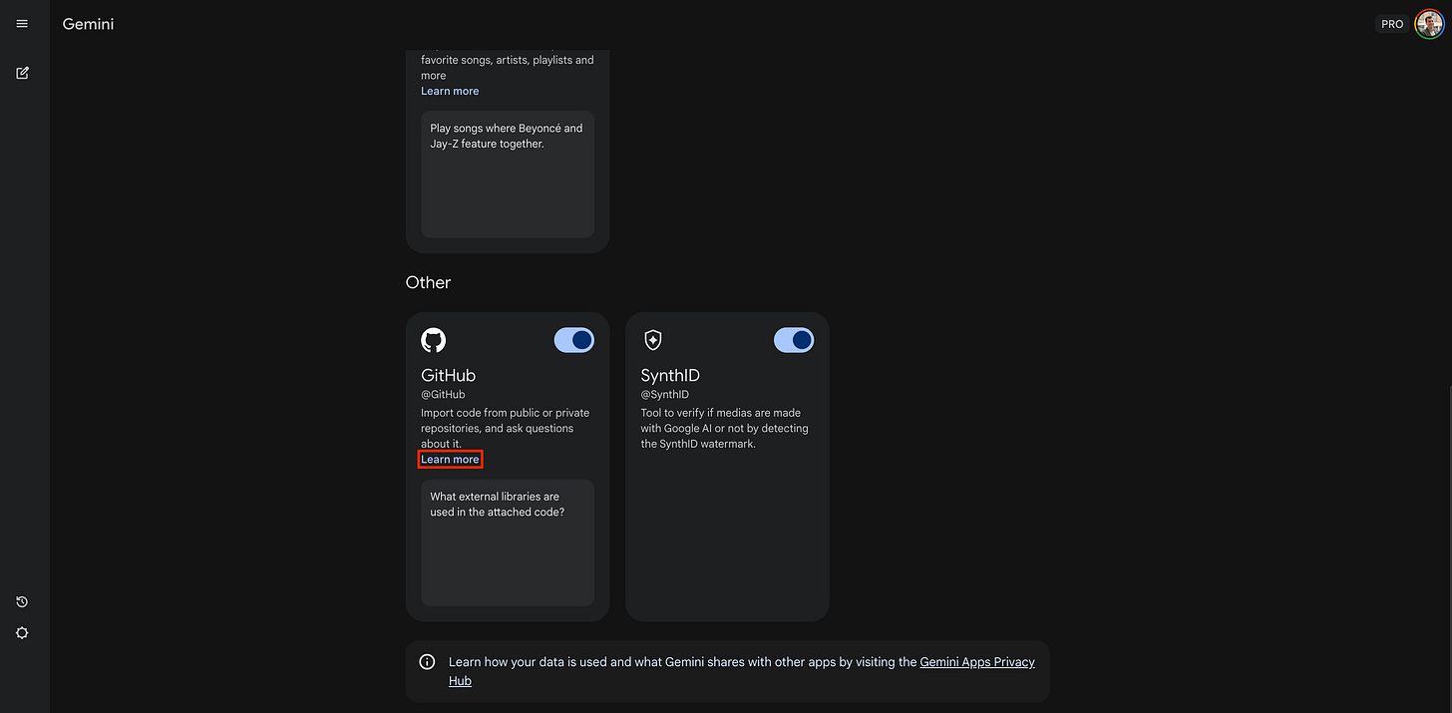Open your profile avatar
1452x713 pixels.
[x=1428, y=23]
